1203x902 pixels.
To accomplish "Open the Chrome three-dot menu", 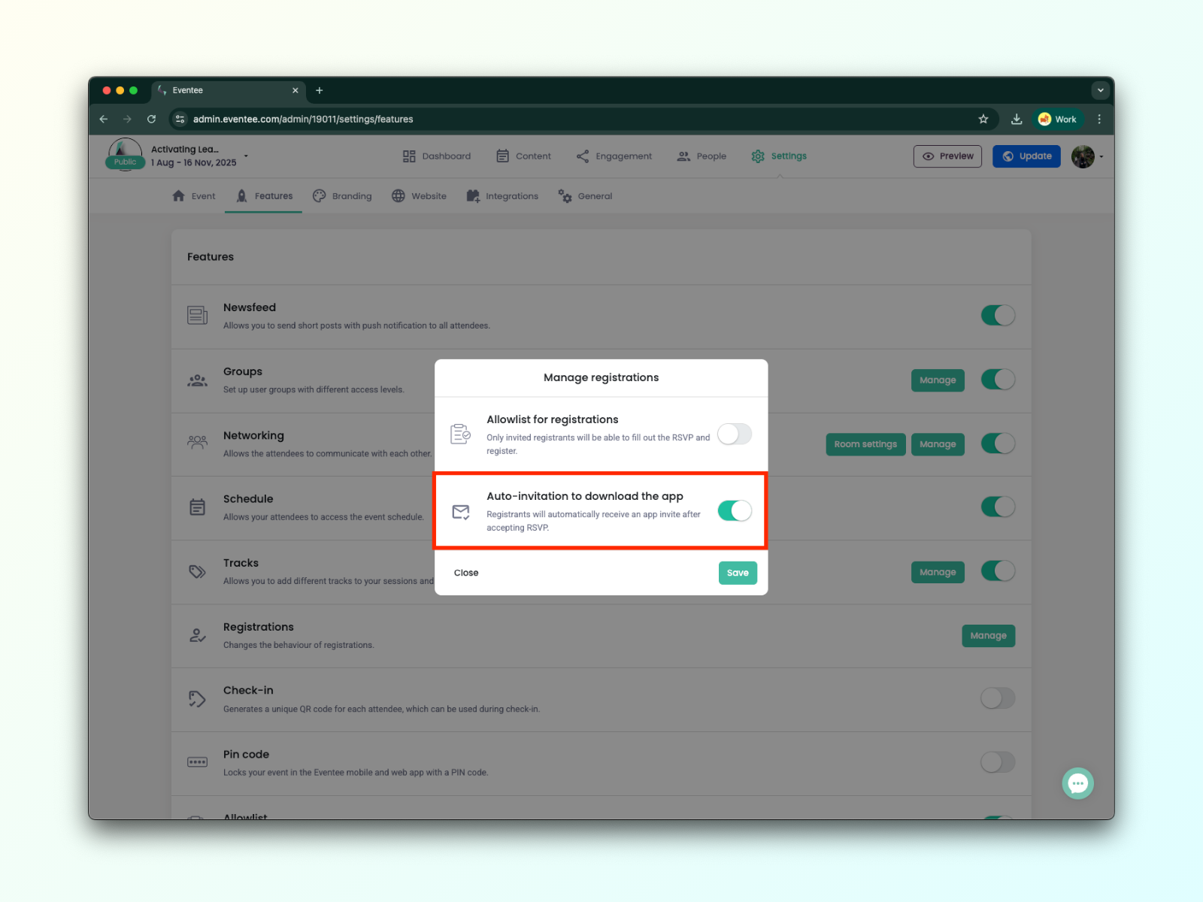I will 1099,119.
